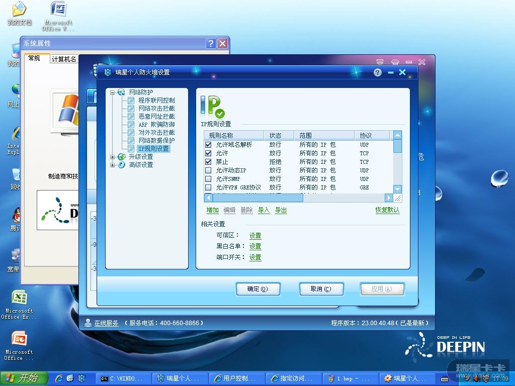Click the help question mark icon in firewall settings

[x=378, y=72]
